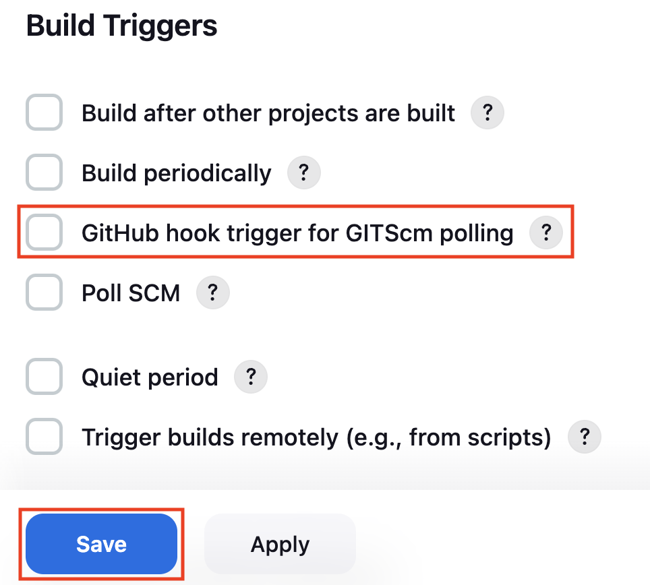Screen dimensions: 650x585
Task: Open help for Build after other projects
Action: 487,113
